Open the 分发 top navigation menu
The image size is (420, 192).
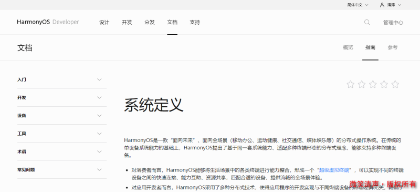[x=150, y=22]
